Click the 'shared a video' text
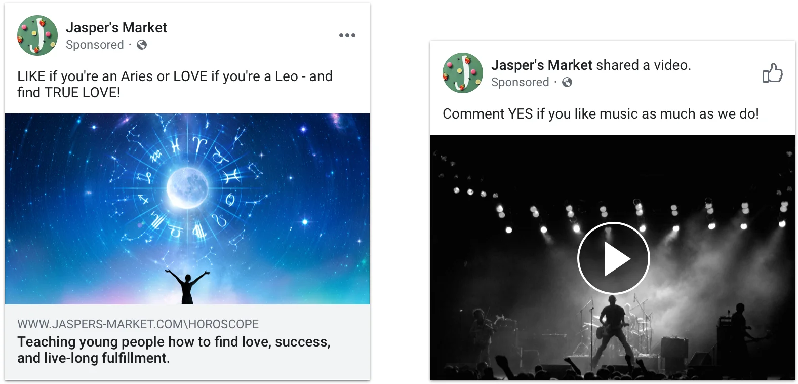 [644, 65]
